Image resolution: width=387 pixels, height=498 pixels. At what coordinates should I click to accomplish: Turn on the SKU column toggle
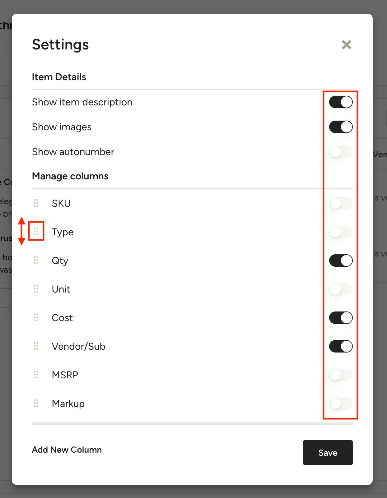341,203
